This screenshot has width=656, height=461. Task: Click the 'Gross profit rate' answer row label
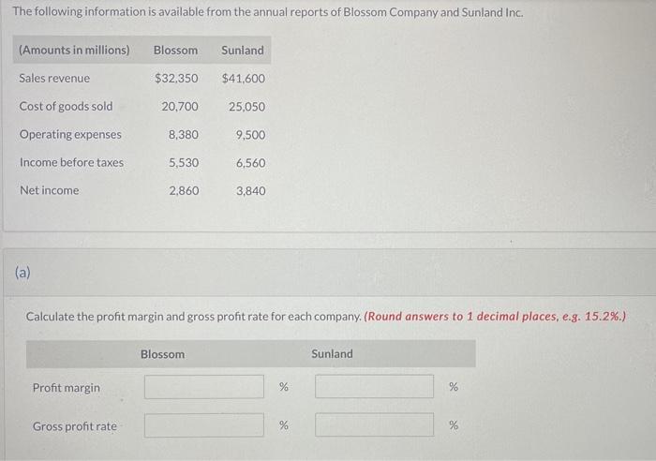point(75,426)
